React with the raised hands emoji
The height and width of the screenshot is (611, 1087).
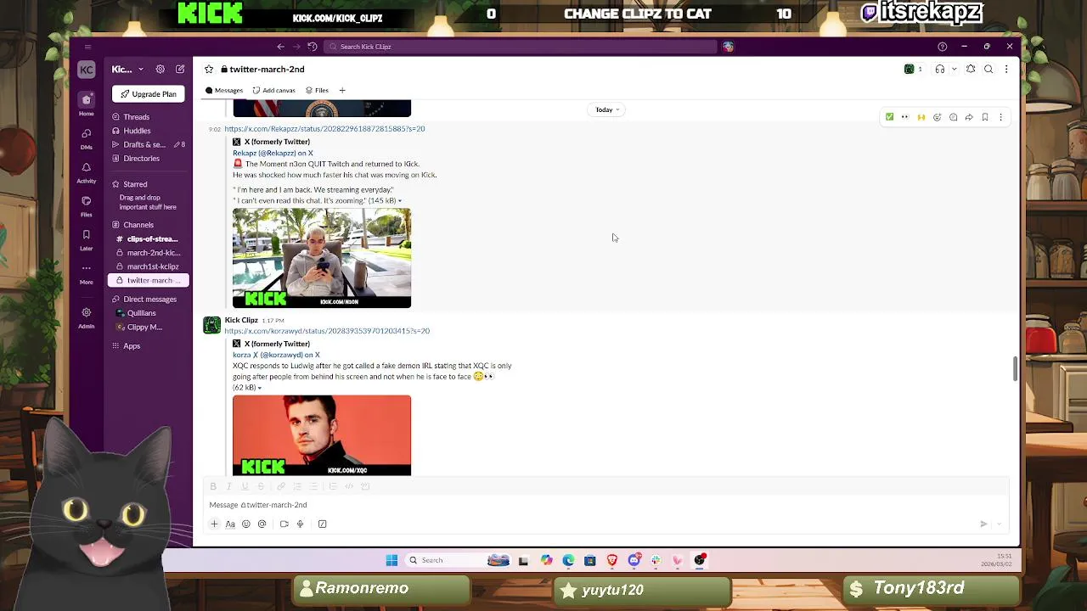click(x=921, y=117)
